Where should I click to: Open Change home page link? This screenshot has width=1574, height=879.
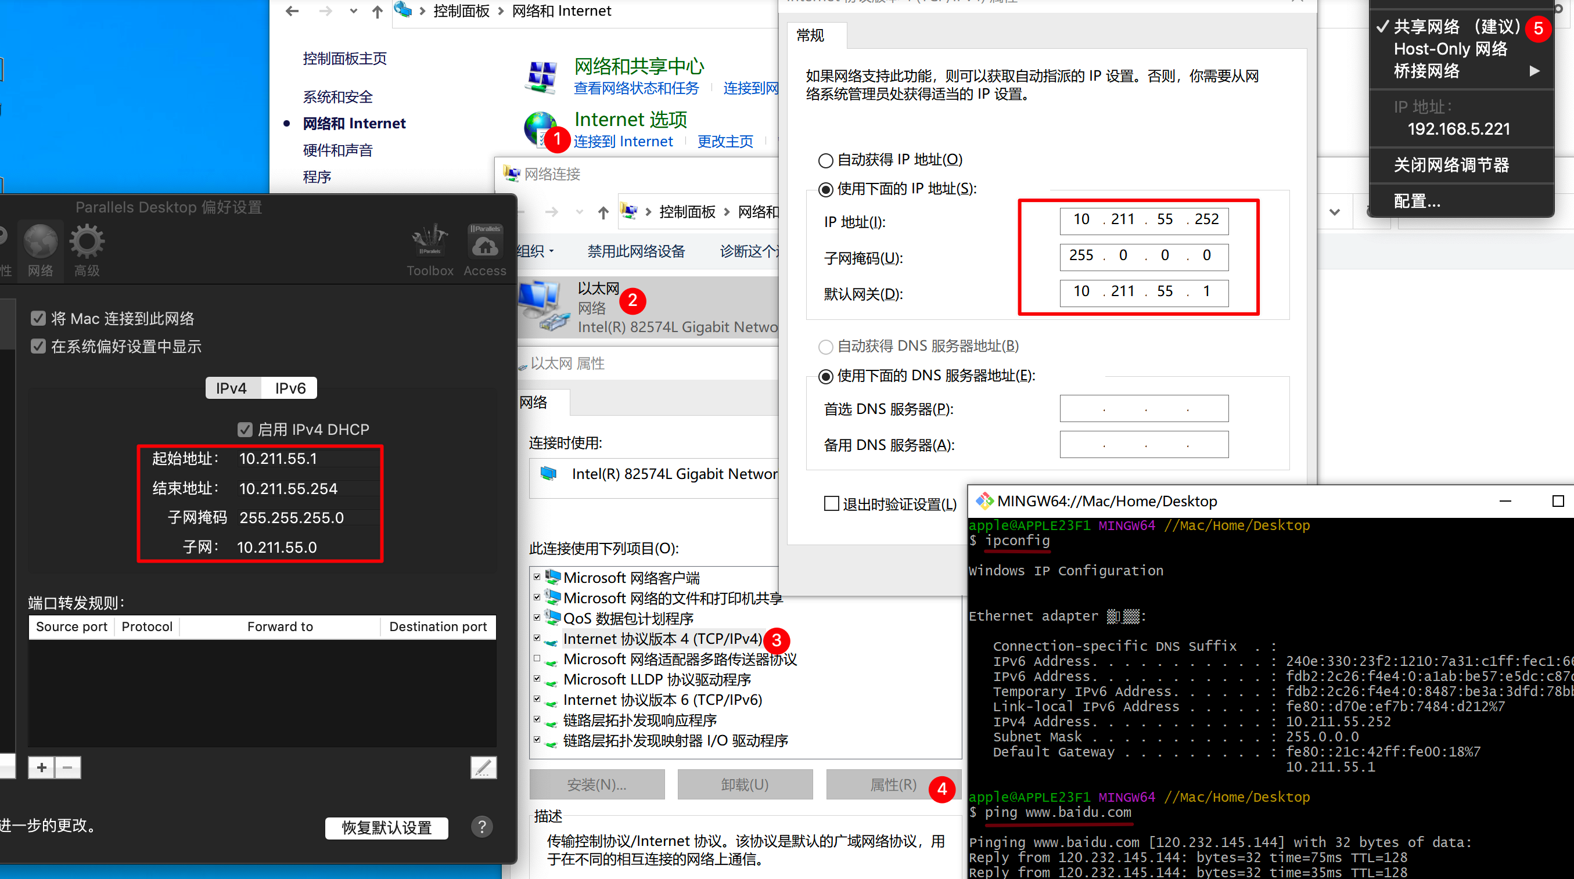pos(725,141)
